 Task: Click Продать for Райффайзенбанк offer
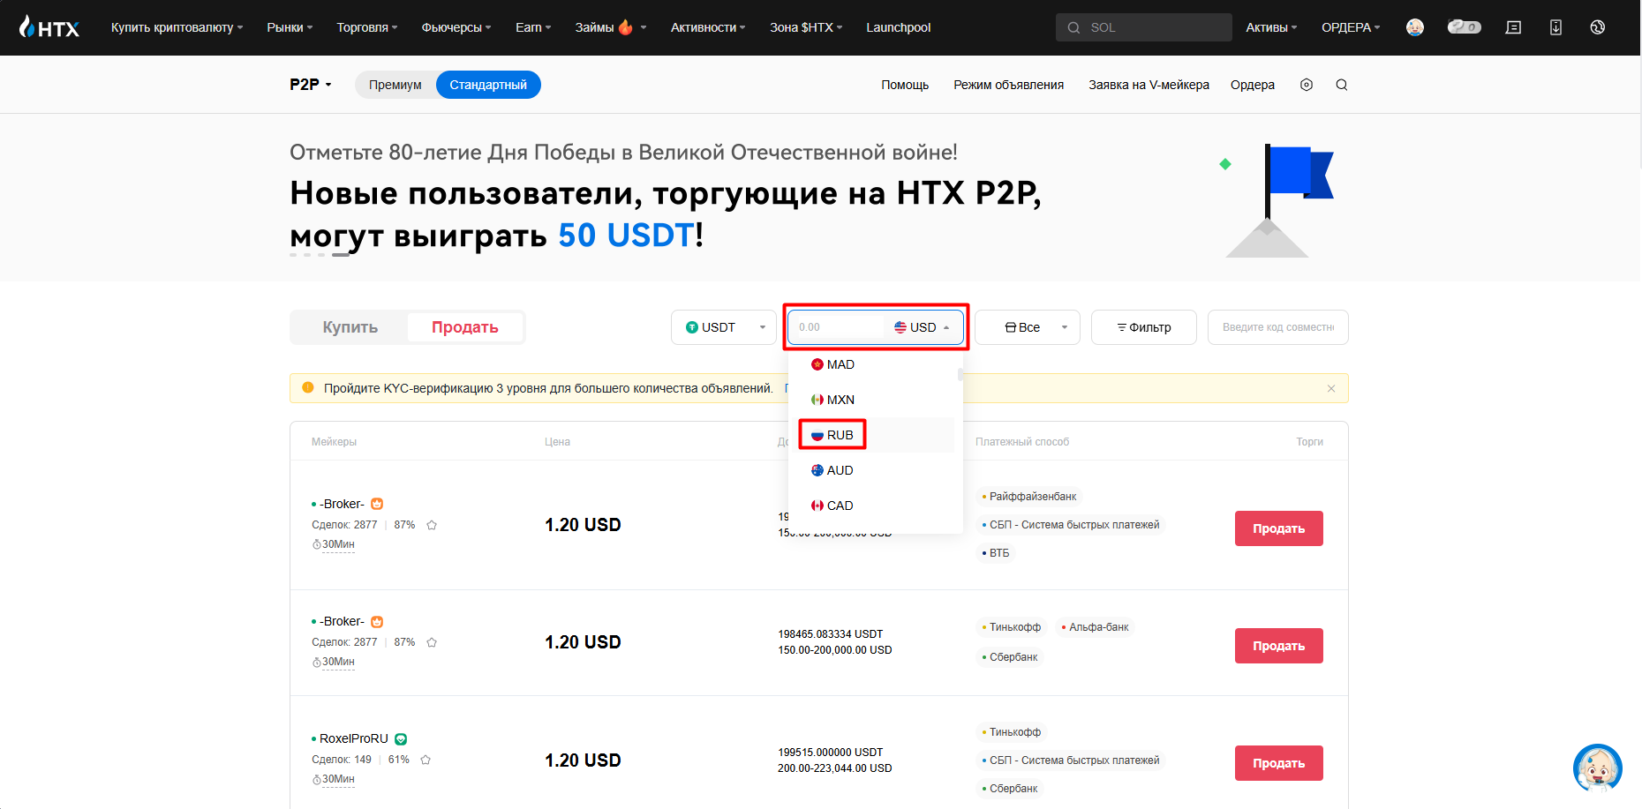1278,528
